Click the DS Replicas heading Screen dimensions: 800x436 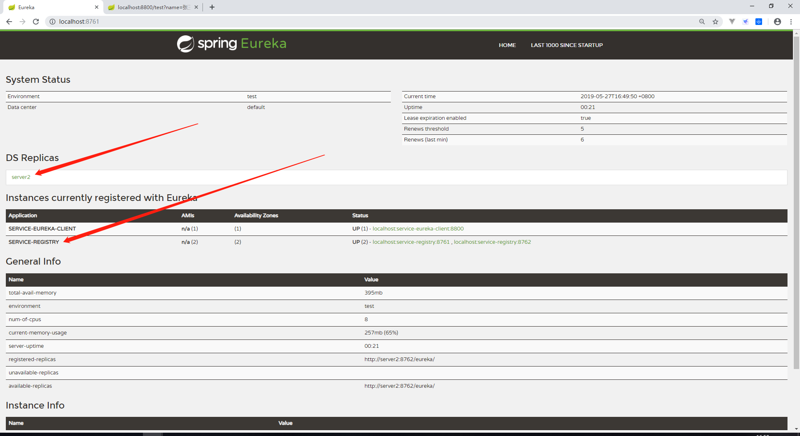pos(32,158)
